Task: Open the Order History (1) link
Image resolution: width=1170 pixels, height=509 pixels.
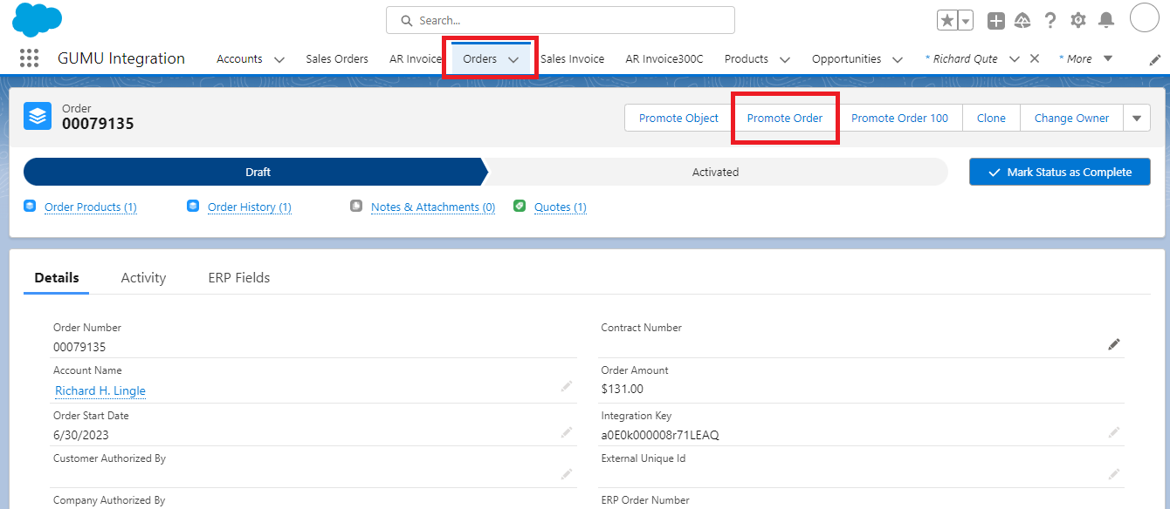Action: tap(250, 207)
